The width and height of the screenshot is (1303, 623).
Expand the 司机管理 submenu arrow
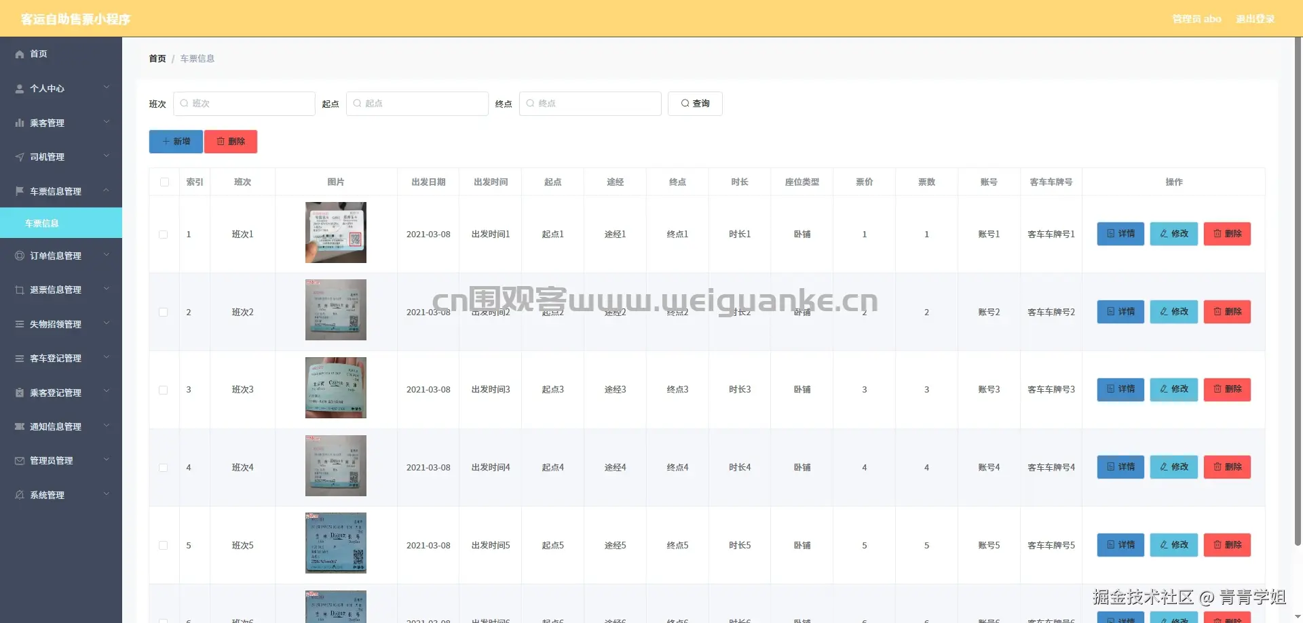click(x=107, y=157)
